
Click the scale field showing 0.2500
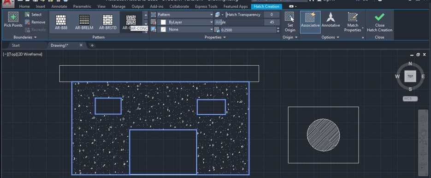tap(248, 30)
